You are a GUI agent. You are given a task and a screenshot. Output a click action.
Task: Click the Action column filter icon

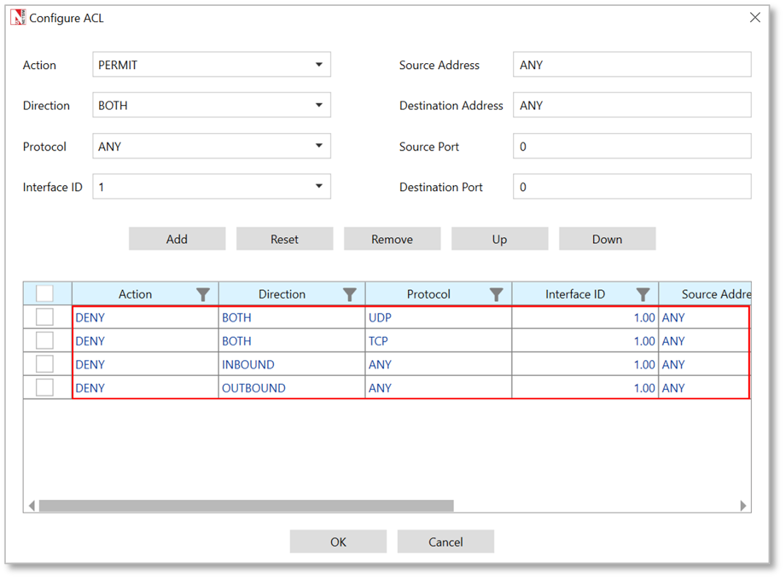click(x=203, y=295)
